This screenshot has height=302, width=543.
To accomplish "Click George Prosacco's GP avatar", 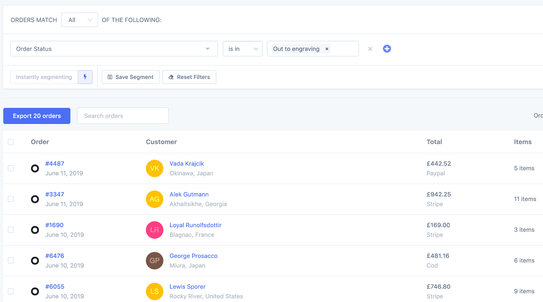I will point(154,261).
